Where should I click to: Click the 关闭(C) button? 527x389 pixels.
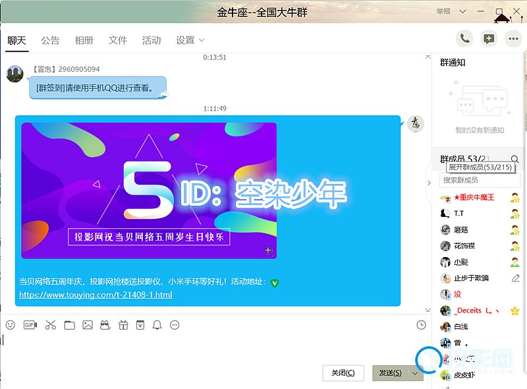343,373
